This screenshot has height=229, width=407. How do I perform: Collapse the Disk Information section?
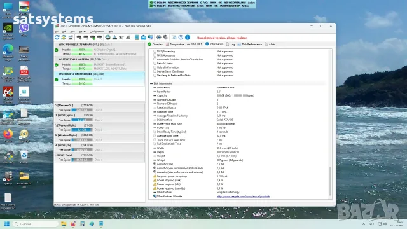click(x=151, y=83)
